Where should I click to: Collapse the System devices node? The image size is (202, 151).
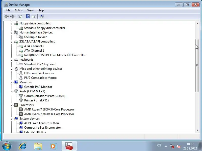pyautogui.click(x=12, y=119)
